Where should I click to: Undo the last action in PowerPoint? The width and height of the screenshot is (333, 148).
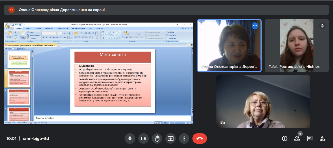coord(16,25)
